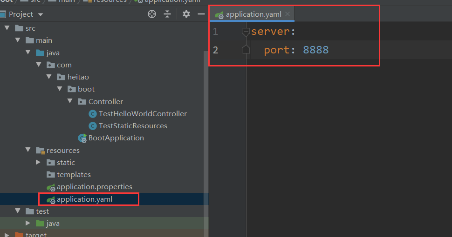
Task: Select the main folder icon
Action: pos(30,40)
